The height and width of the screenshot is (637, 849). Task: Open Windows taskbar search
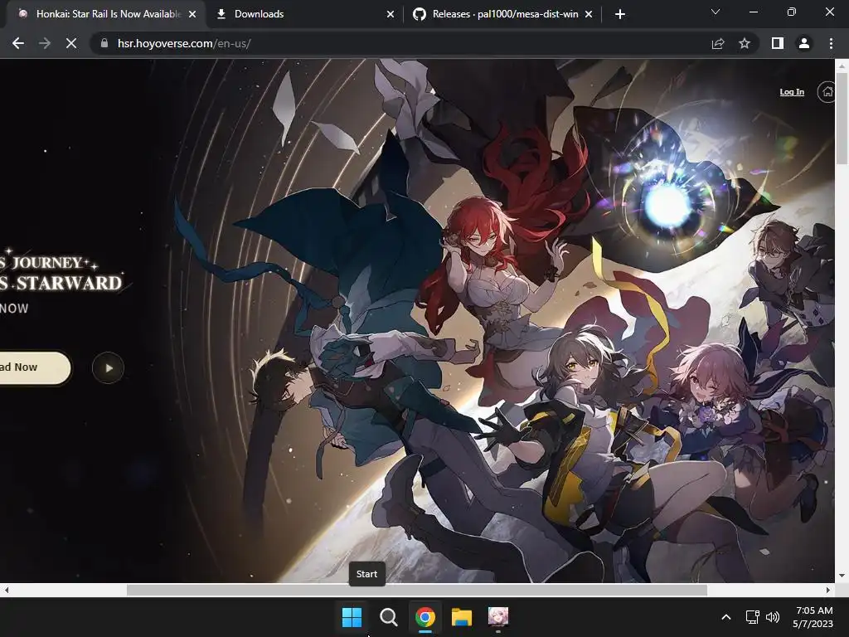coord(388,617)
